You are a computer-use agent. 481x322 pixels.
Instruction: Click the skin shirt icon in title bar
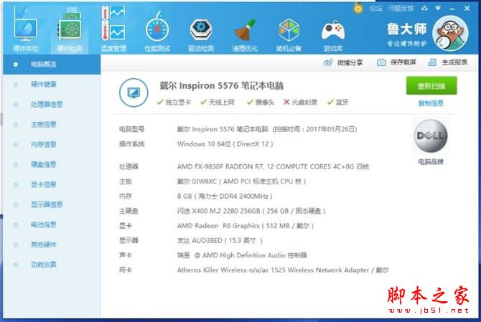pyautogui.click(x=424, y=9)
